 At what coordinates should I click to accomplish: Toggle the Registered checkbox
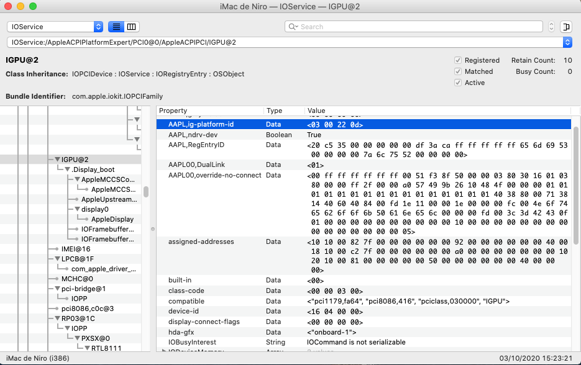tap(458, 60)
